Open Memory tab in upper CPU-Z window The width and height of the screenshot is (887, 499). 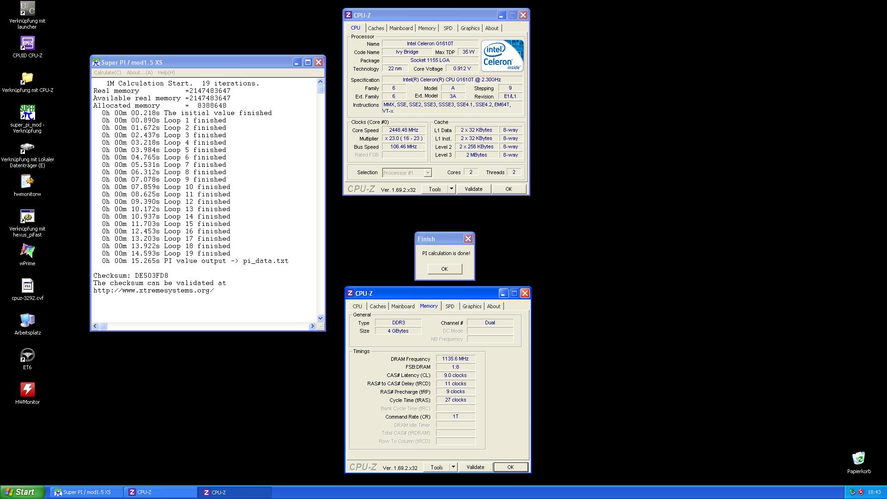[x=427, y=28]
